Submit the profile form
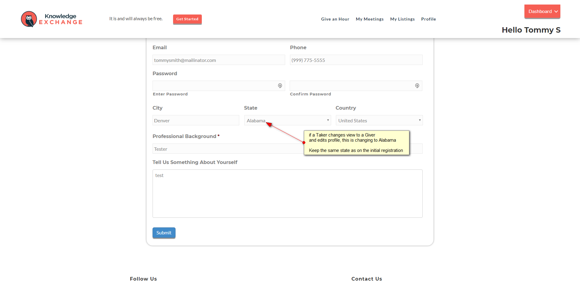 (164, 233)
